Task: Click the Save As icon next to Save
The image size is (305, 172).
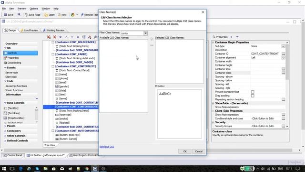Action: [19, 15]
